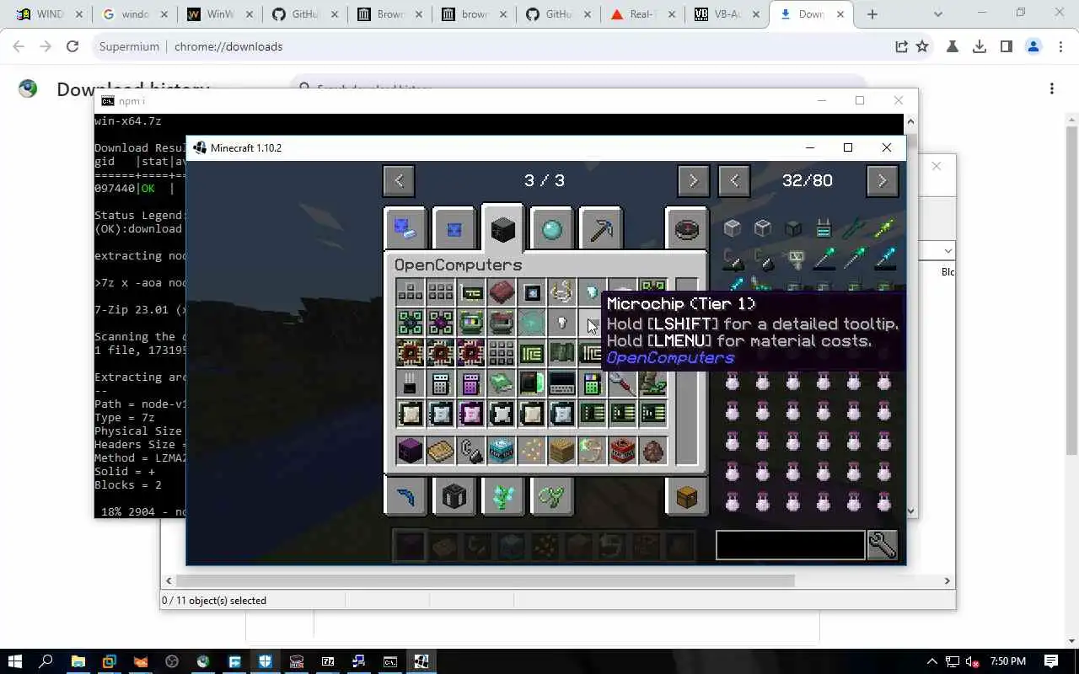Pick the spawn egg in hotbar
The image size is (1079, 674).
[x=653, y=451]
